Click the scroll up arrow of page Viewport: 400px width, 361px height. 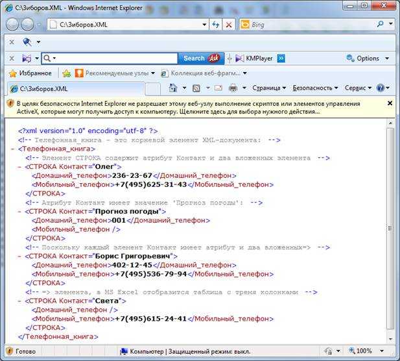(x=390, y=123)
